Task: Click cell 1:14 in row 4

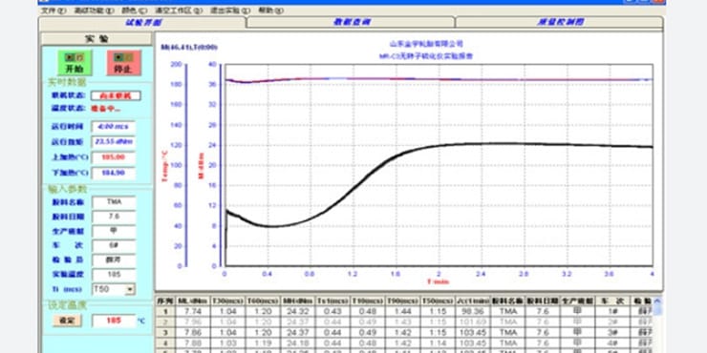Action: point(438,343)
